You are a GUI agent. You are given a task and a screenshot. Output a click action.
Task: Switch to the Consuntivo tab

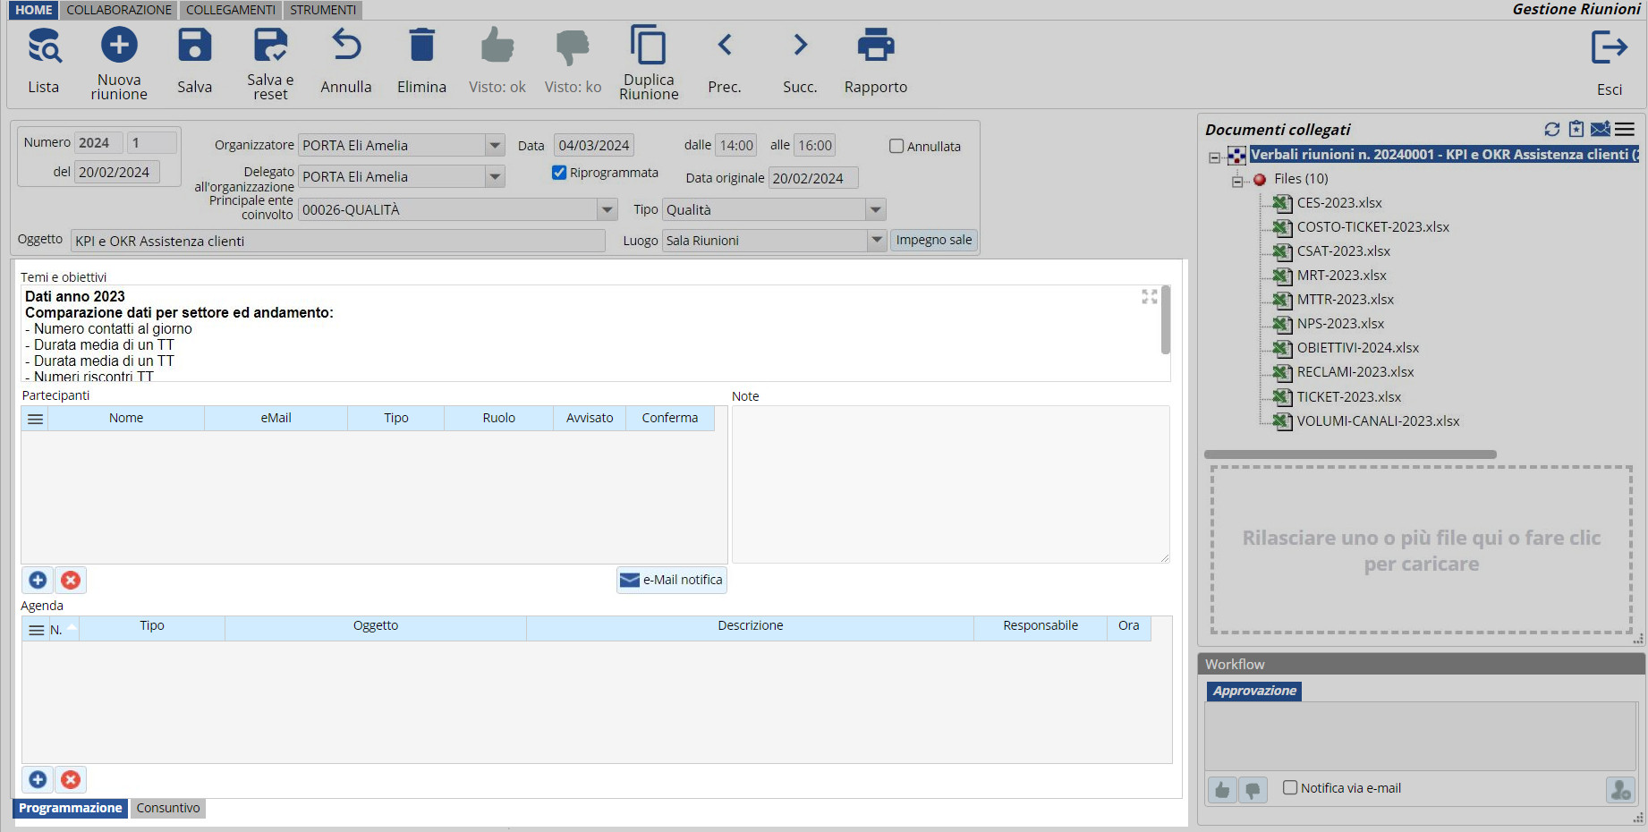(x=168, y=808)
